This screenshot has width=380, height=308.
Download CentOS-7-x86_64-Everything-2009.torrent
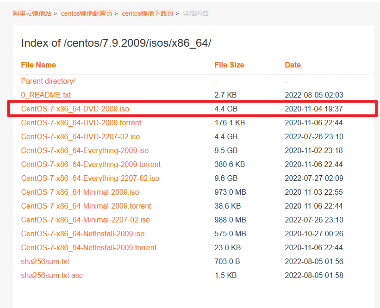click(x=91, y=165)
